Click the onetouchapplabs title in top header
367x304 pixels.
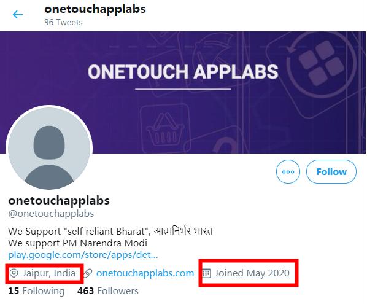pyautogui.click(x=95, y=9)
